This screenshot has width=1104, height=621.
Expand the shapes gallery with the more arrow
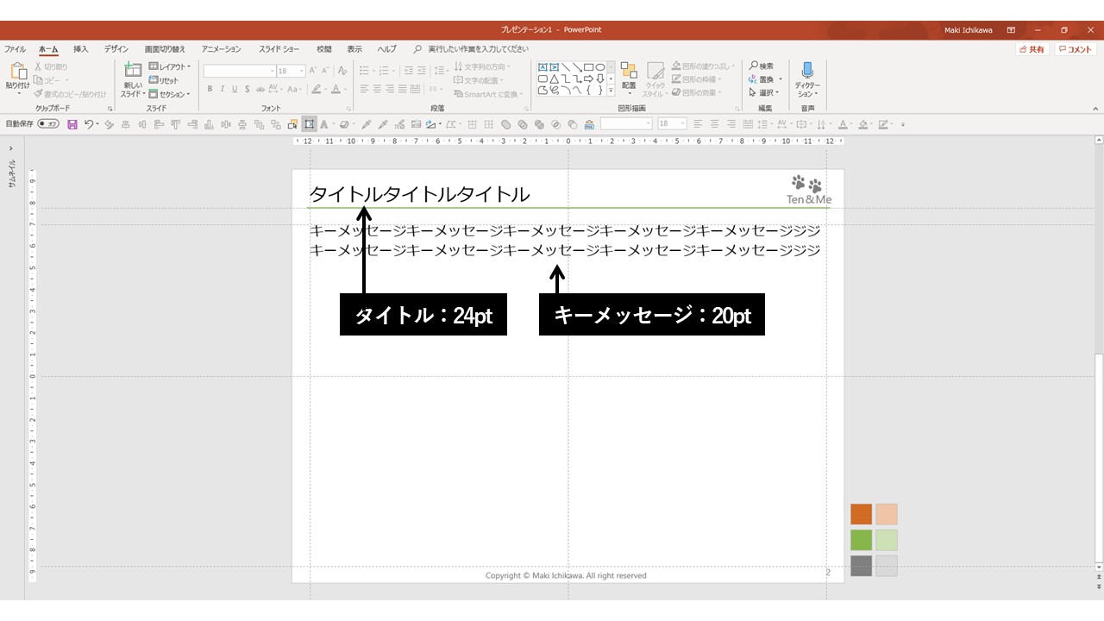(611, 90)
